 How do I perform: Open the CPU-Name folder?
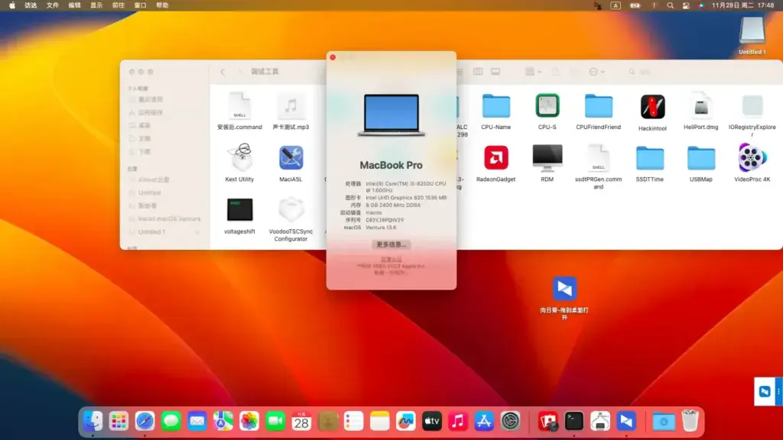click(495, 105)
